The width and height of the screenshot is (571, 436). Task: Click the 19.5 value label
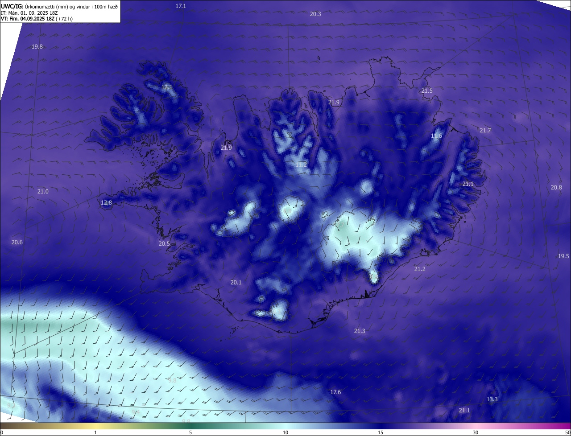tap(563, 256)
